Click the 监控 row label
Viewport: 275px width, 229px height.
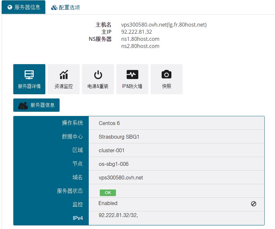[77, 204]
